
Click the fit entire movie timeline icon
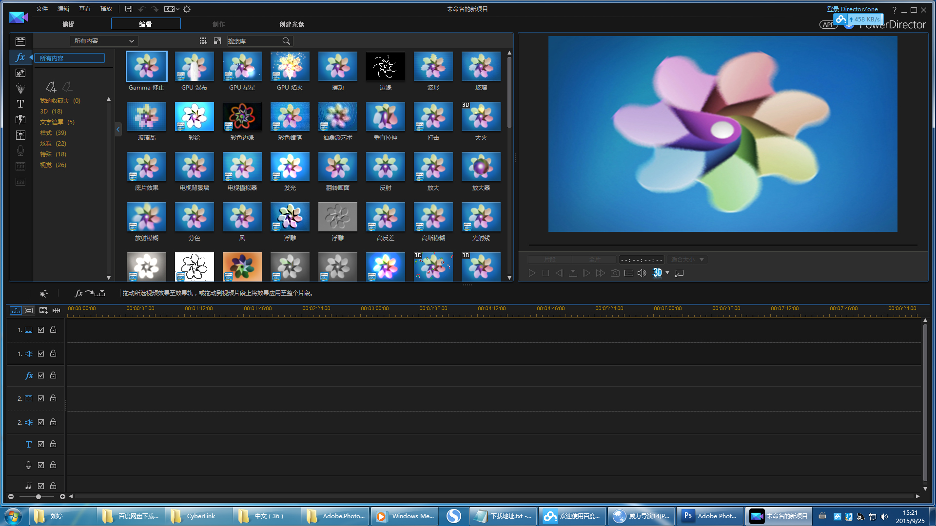click(57, 310)
